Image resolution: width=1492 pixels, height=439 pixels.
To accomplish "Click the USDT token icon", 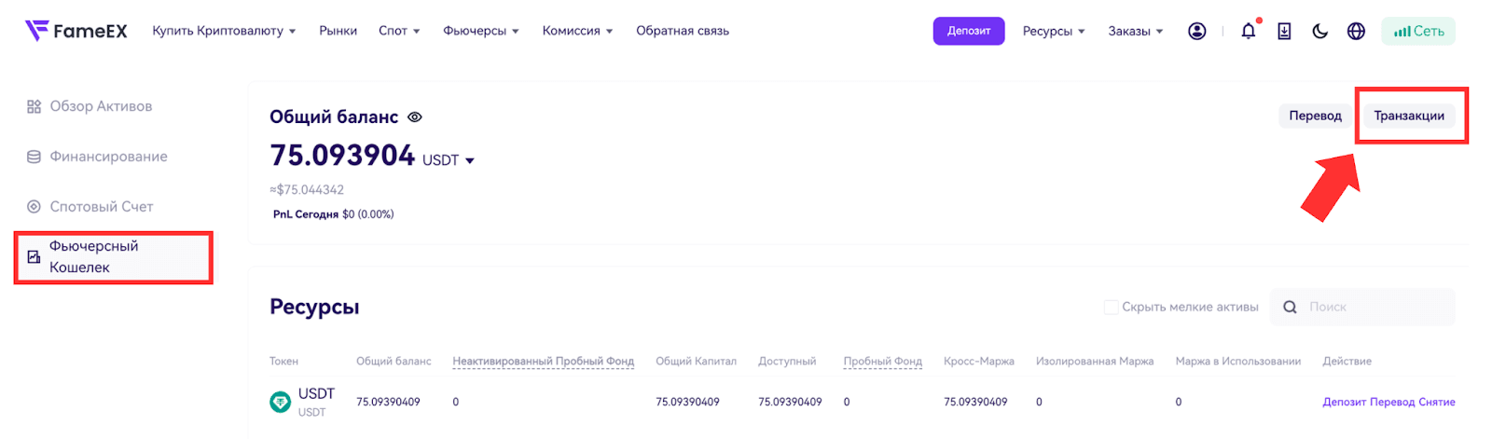I will pos(280,402).
